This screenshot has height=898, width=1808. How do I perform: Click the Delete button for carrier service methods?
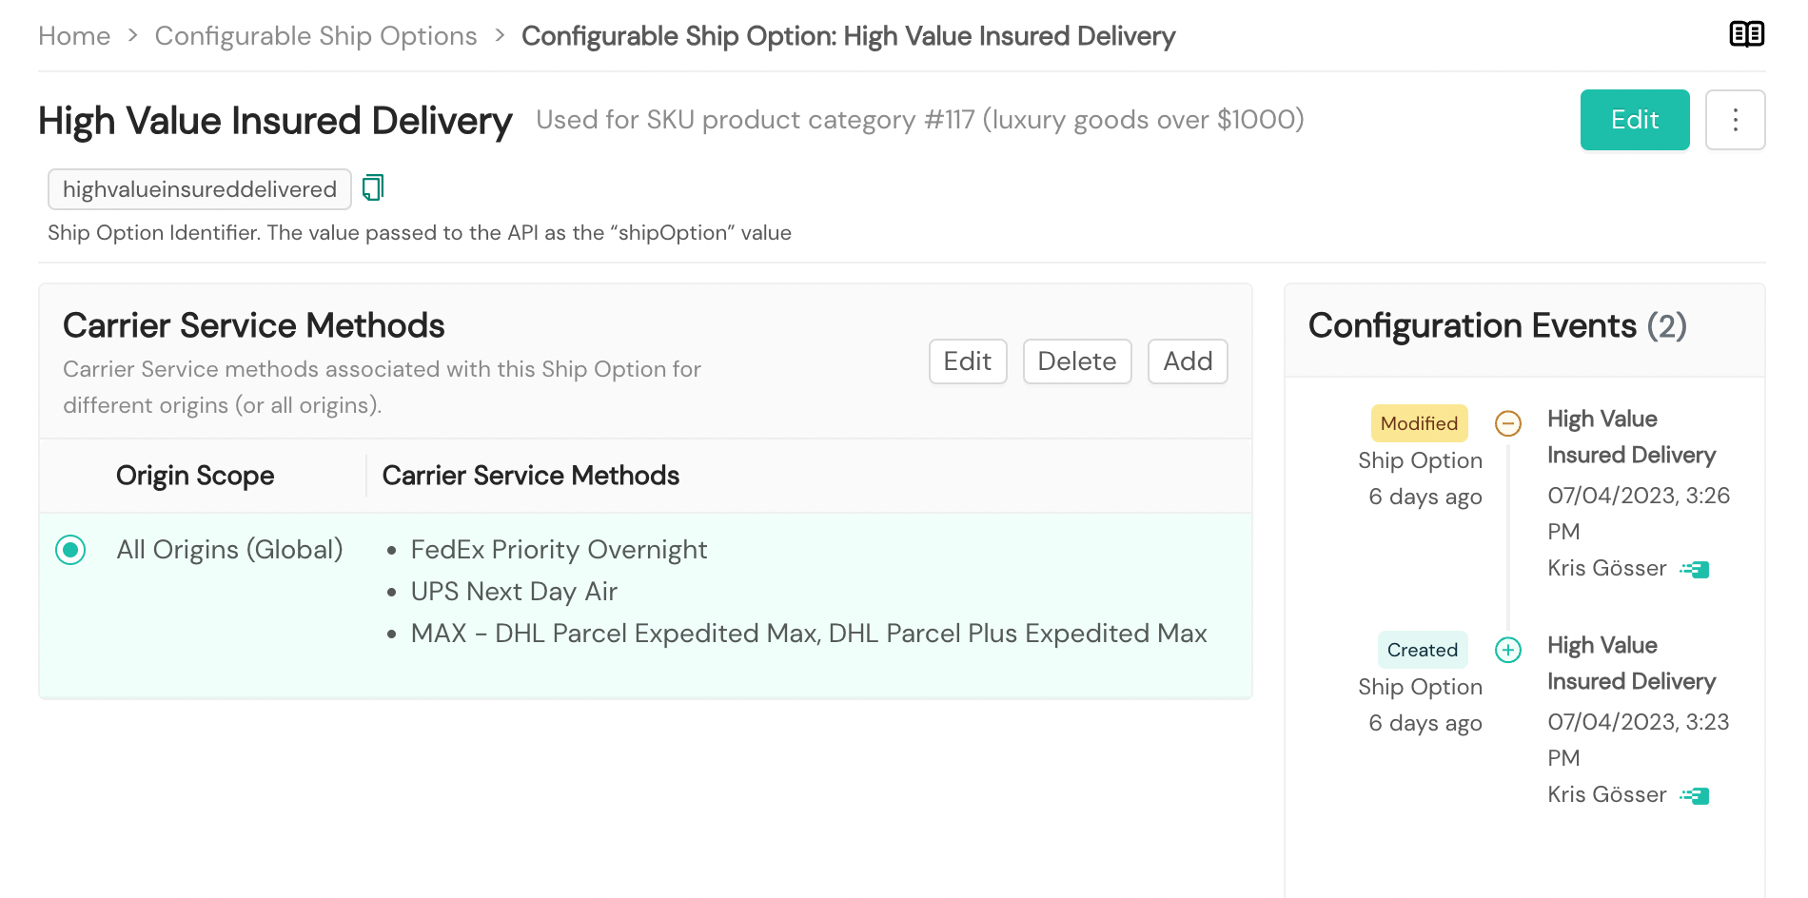pos(1076,361)
